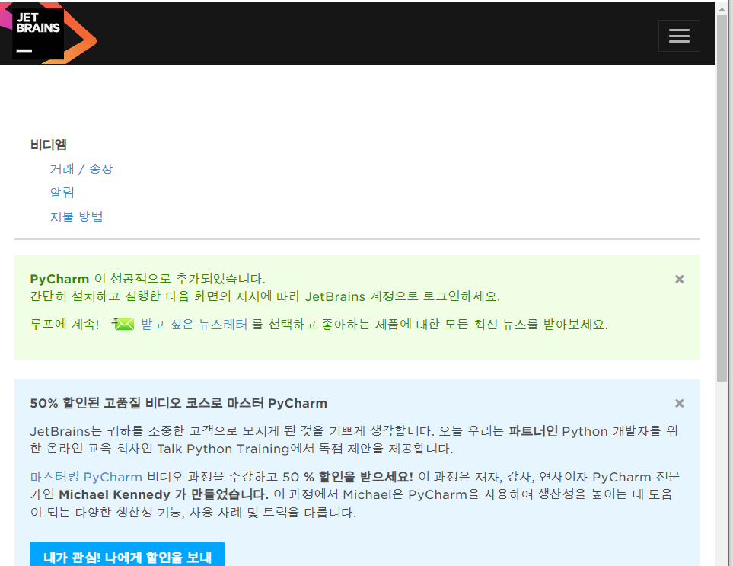Click the scrollbar up arrow
This screenshot has height=566, width=733.
pyautogui.click(x=722, y=8)
